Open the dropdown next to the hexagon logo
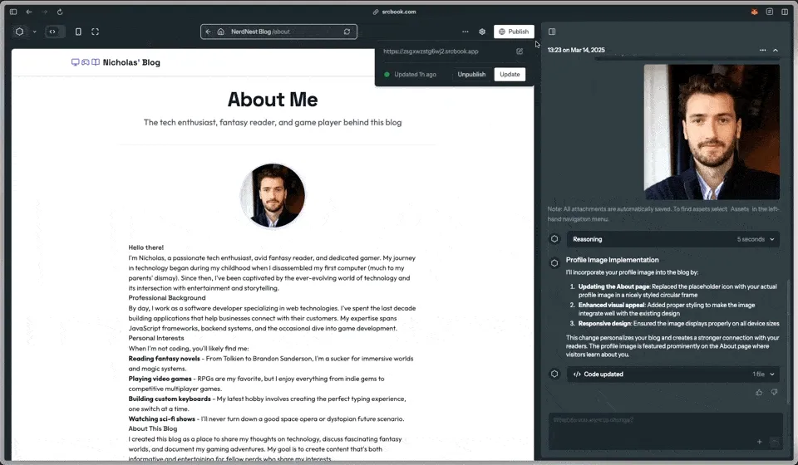Screen dimensions: 798x465 pyautogui.click(x=35, y=32)
